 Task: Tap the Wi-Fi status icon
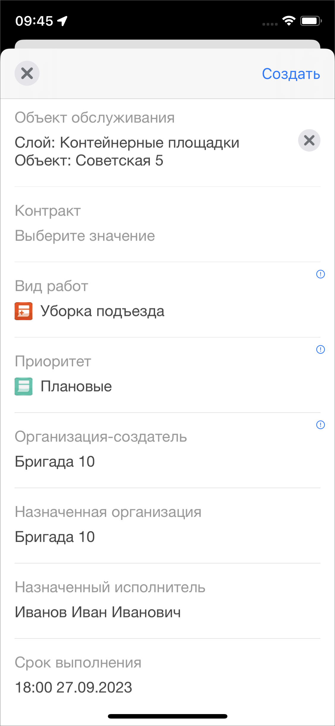tap(289, 21)
